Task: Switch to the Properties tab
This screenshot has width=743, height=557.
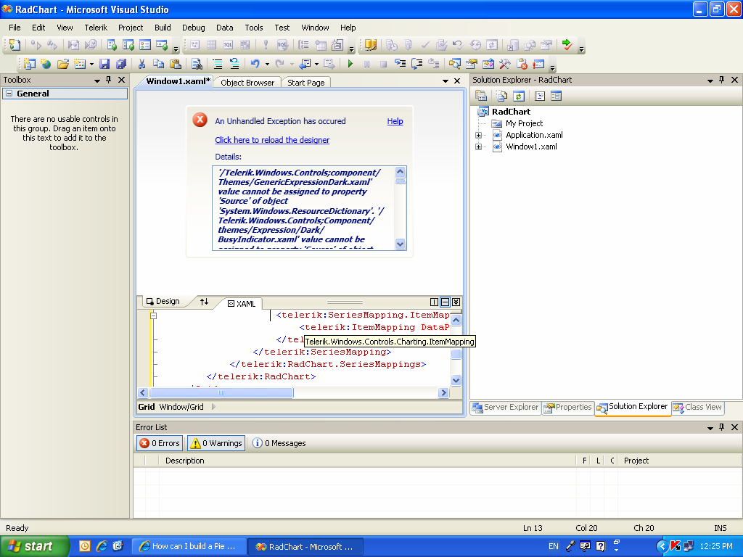Action: click(x=567, y=408)
